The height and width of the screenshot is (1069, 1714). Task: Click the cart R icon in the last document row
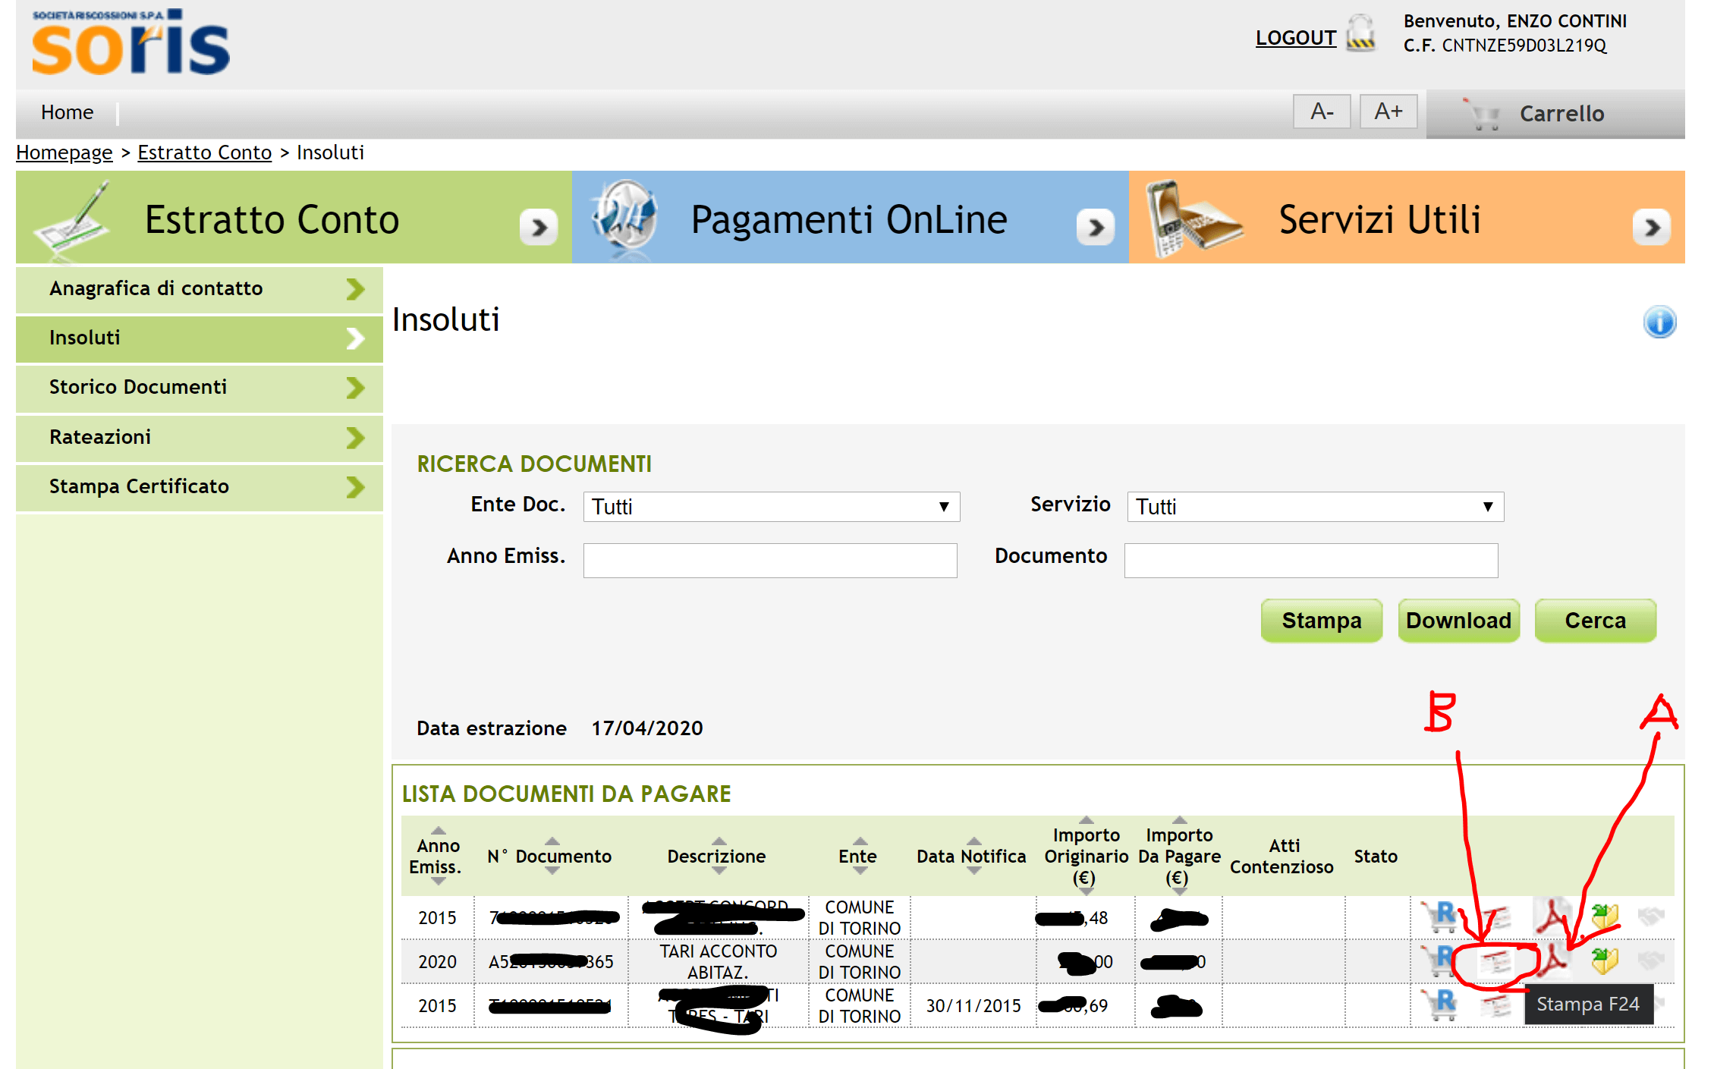1439,1005
